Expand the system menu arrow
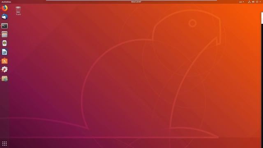 point(260,2)
